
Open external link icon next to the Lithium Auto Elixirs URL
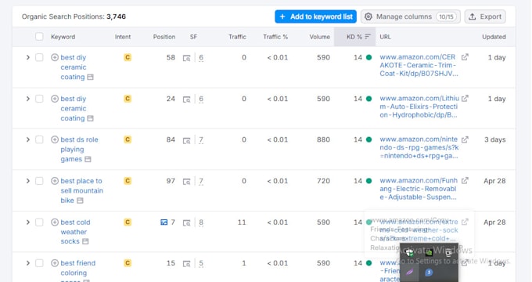[465, 98]
